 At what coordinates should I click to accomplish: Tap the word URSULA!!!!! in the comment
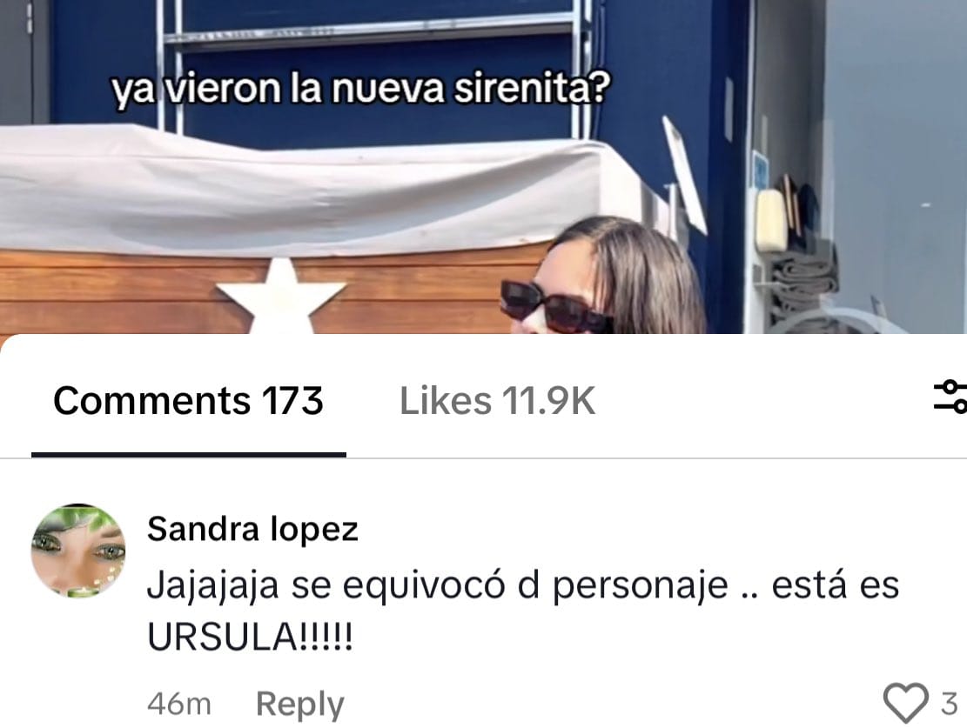tap(250, 636)
